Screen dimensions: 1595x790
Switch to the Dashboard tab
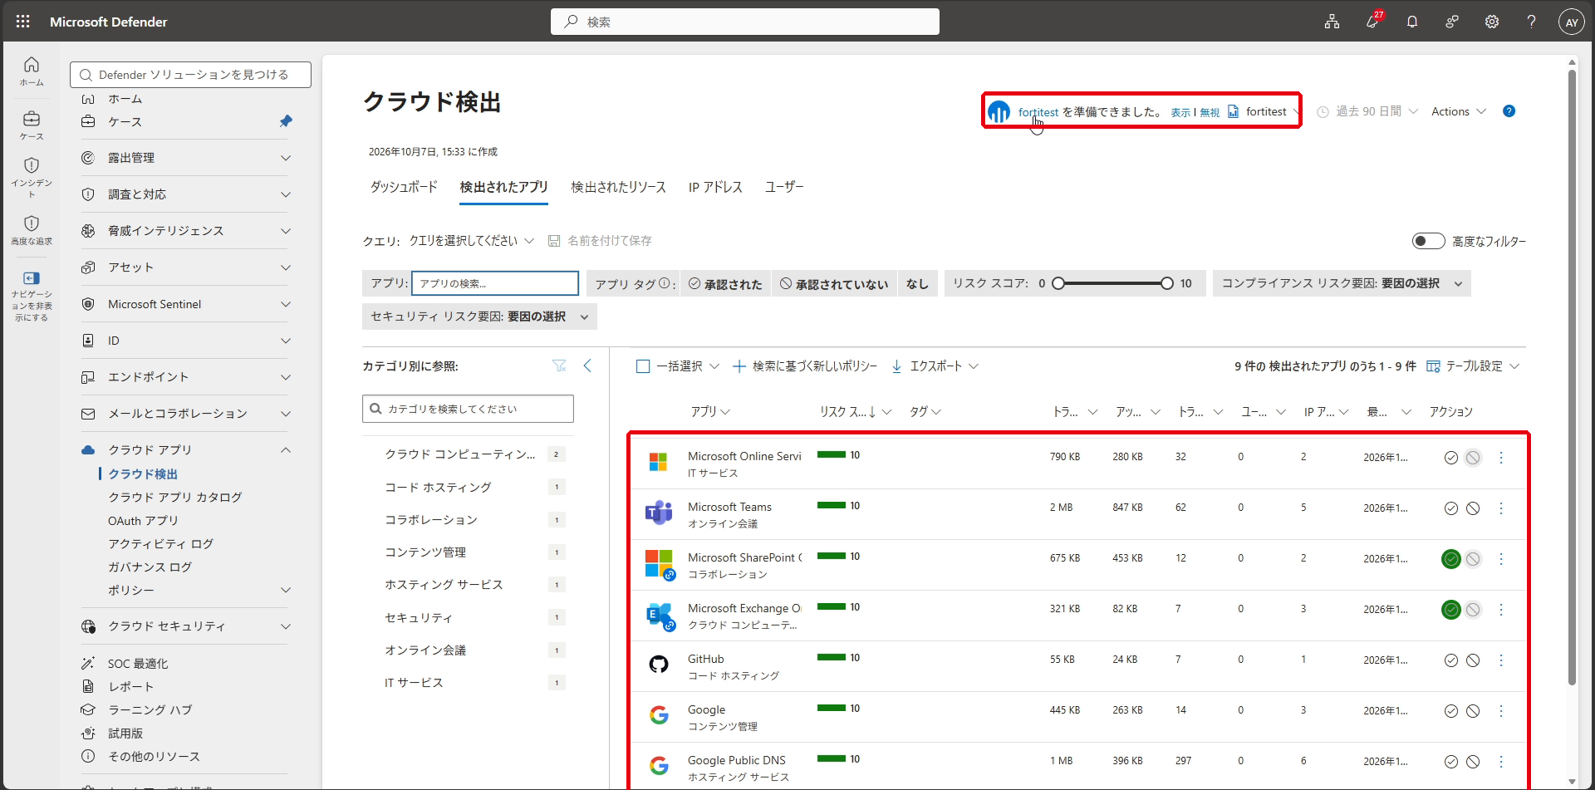404,187
